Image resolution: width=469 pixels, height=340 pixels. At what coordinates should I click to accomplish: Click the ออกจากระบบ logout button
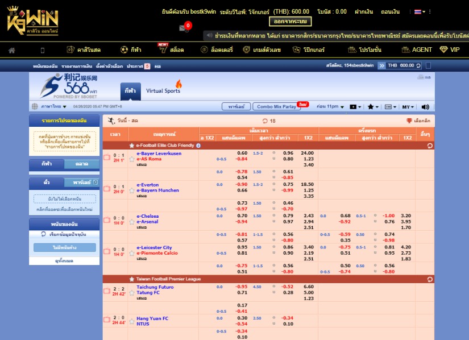click(290, 23)
